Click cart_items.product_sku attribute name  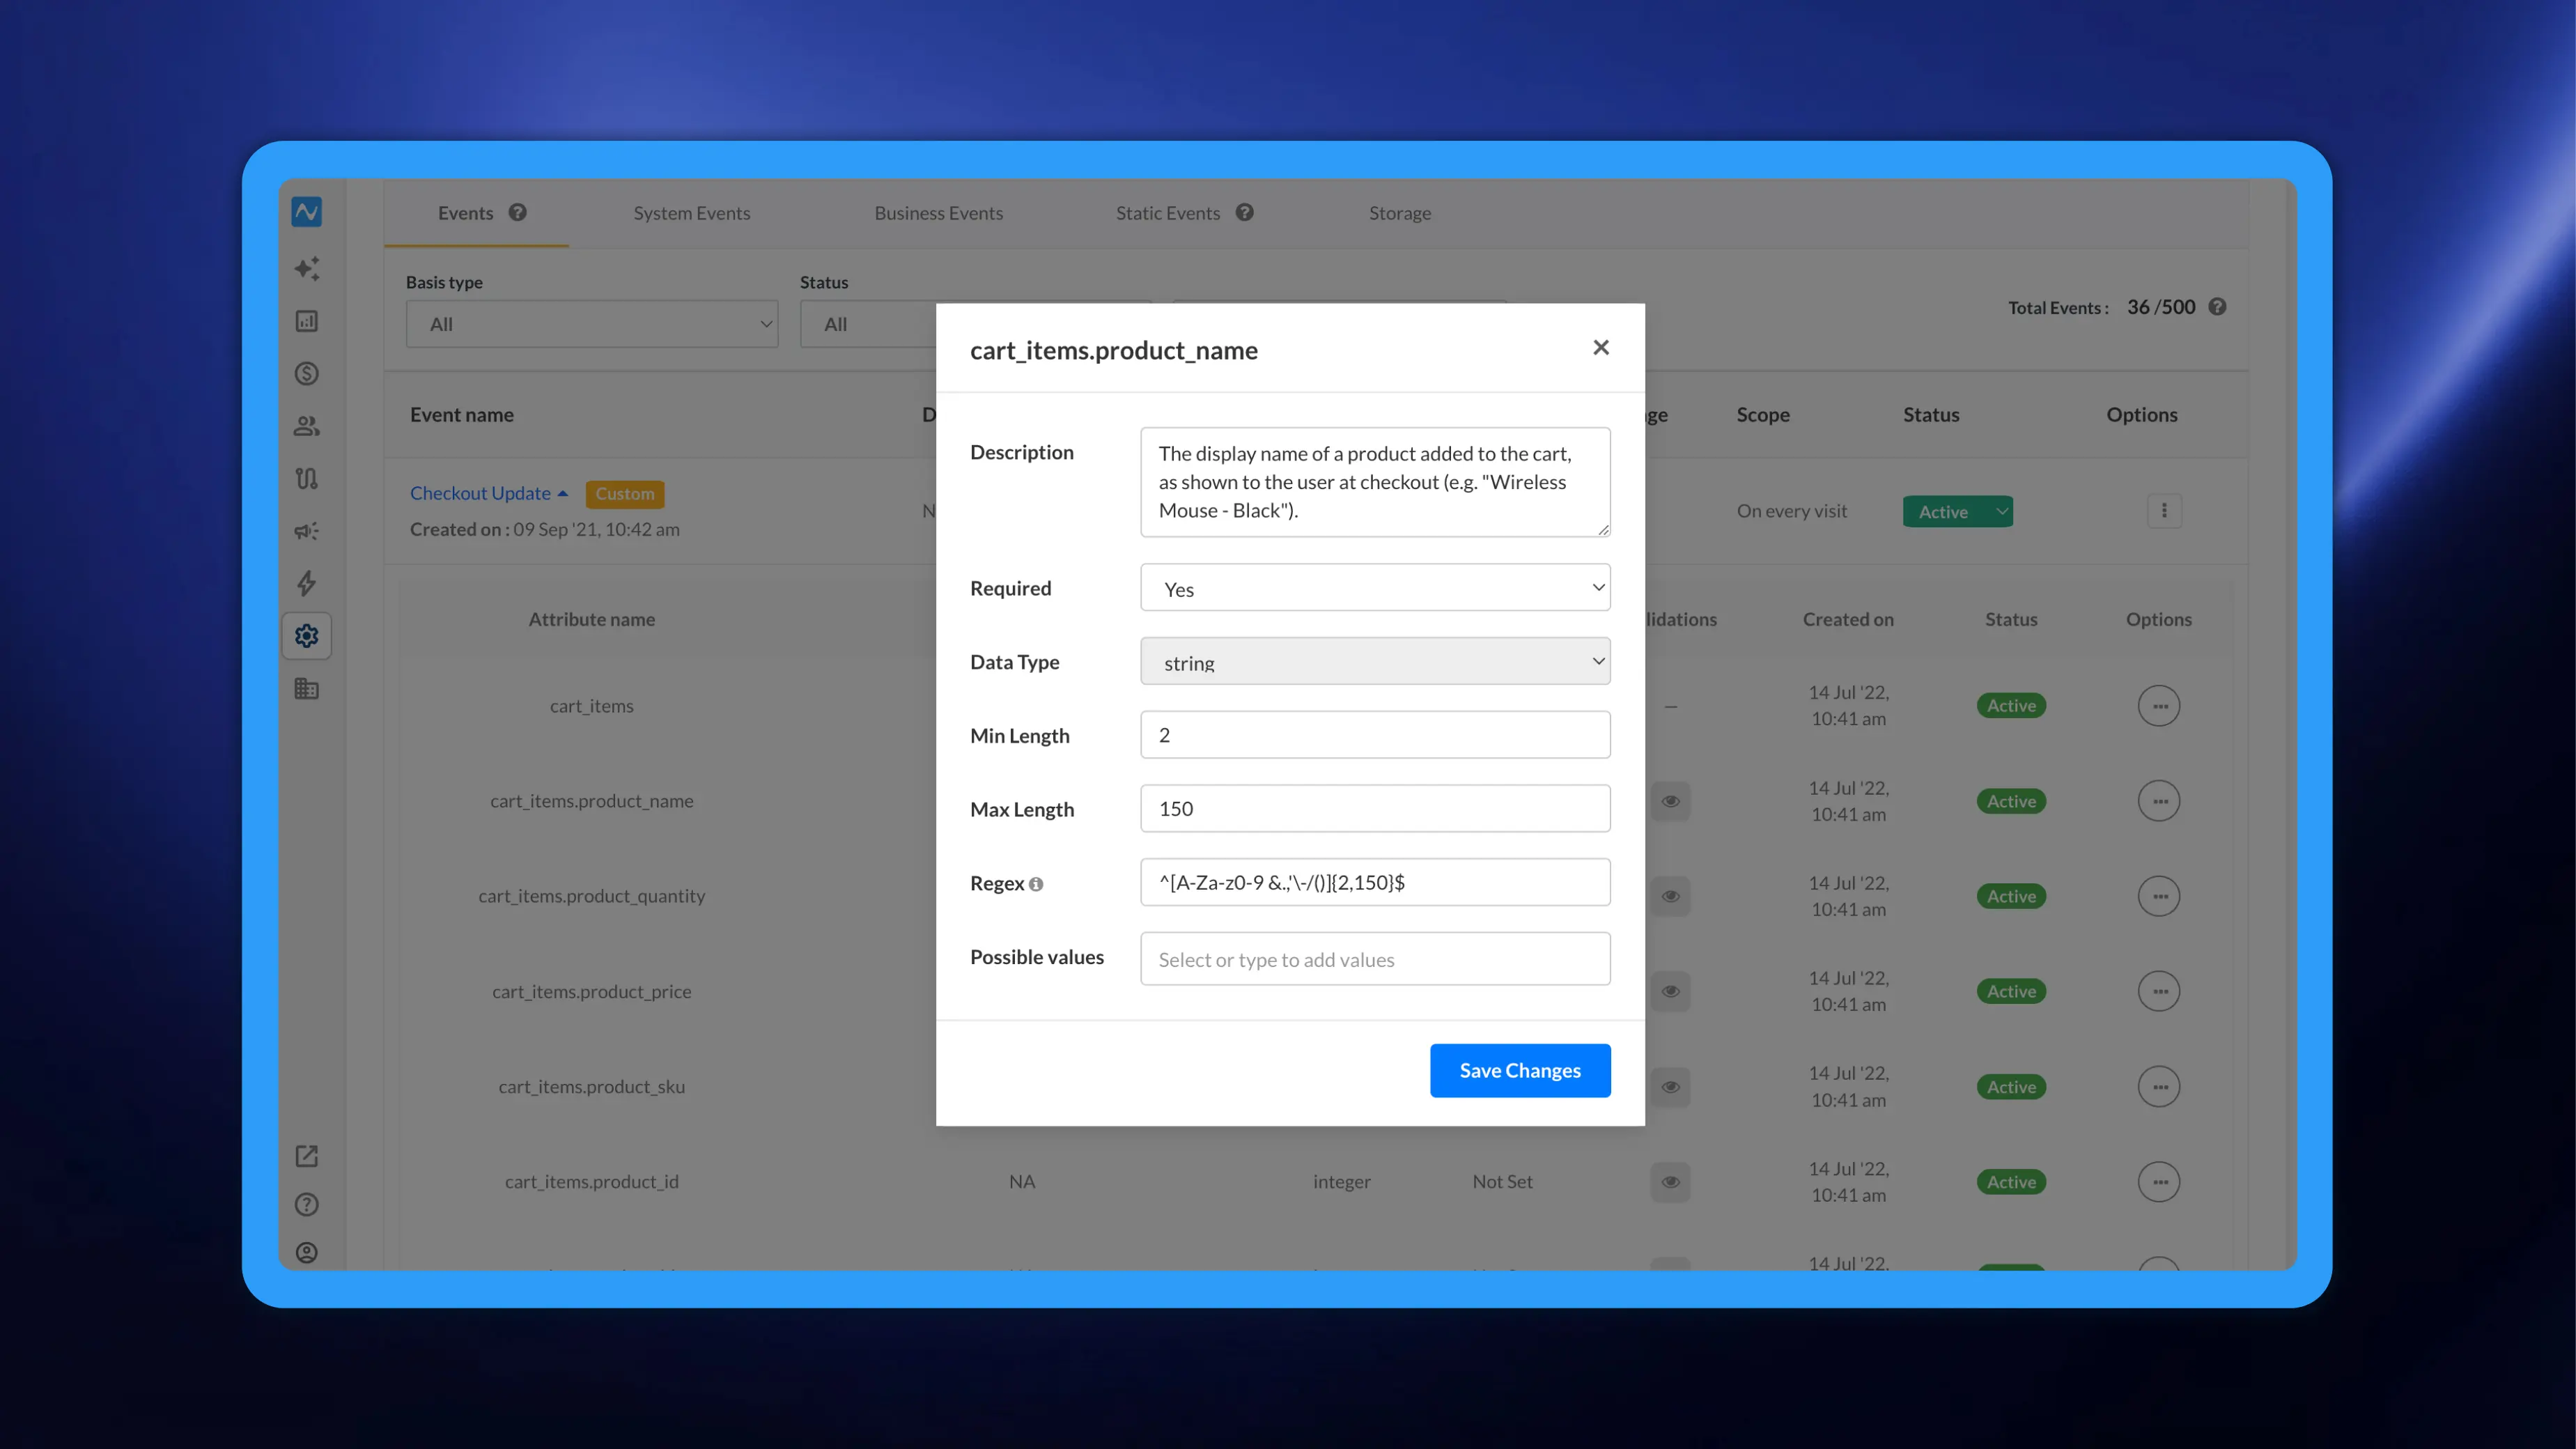tap(591, 1087)
